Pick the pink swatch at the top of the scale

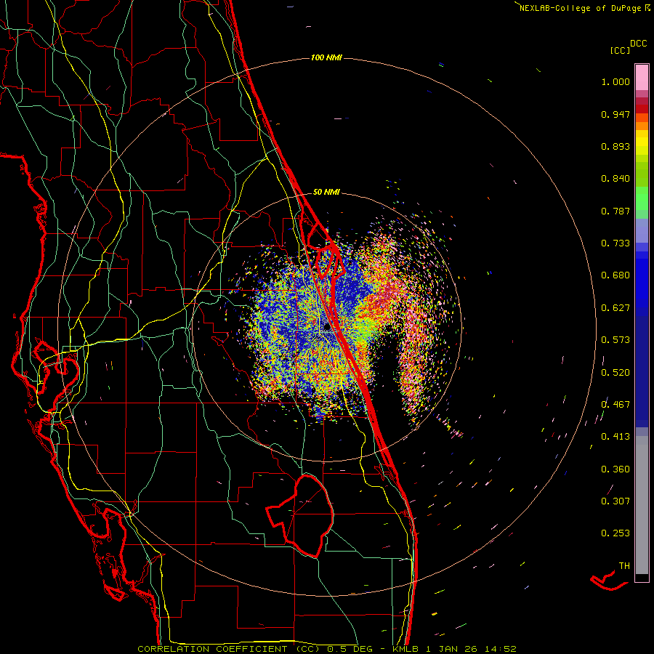click(x=642, y=77)
